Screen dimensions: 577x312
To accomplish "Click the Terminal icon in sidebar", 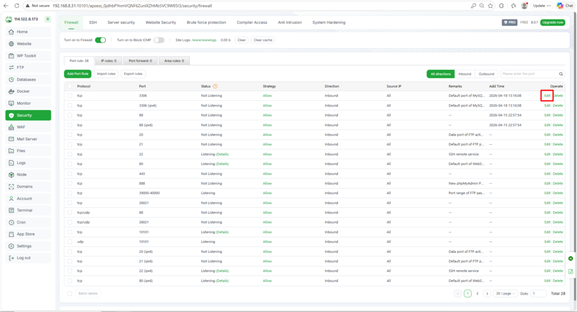I will pos(12,210).
